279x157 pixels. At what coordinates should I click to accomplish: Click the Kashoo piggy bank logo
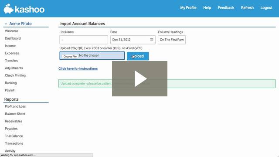tap(9, 9)
